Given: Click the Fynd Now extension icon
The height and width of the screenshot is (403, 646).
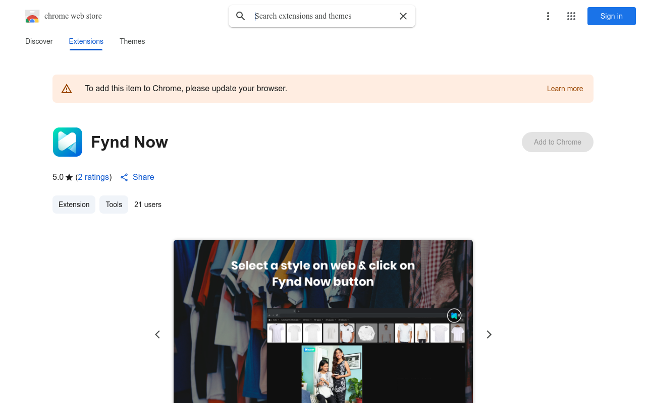Looking at the screenshot, I should point(68,142).
